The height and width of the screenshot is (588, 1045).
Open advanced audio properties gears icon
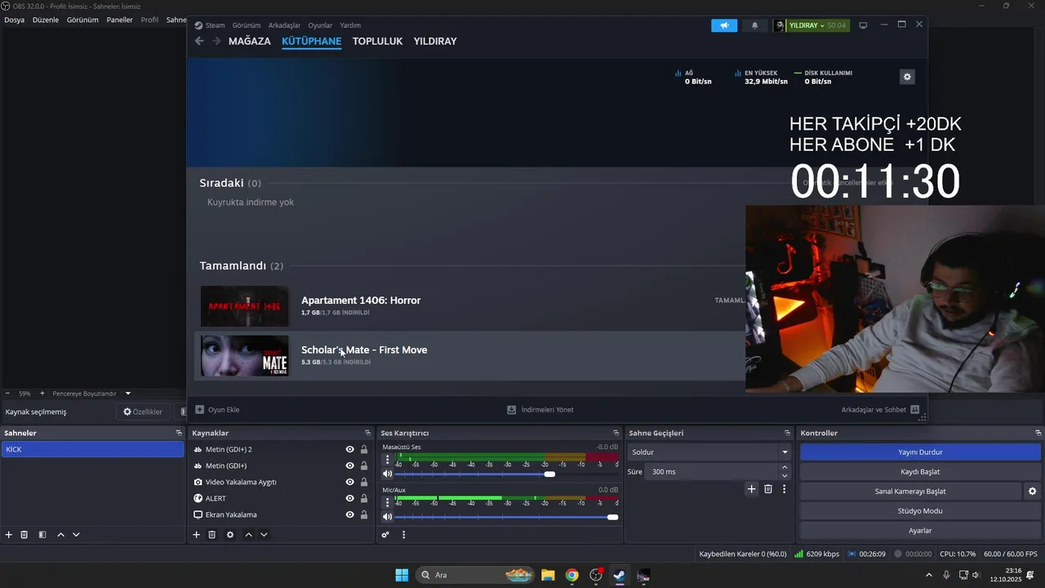click(385, 535)
